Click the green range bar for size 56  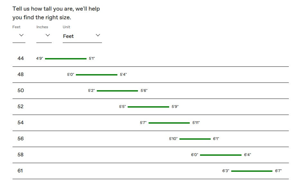(x=195, y=139)
